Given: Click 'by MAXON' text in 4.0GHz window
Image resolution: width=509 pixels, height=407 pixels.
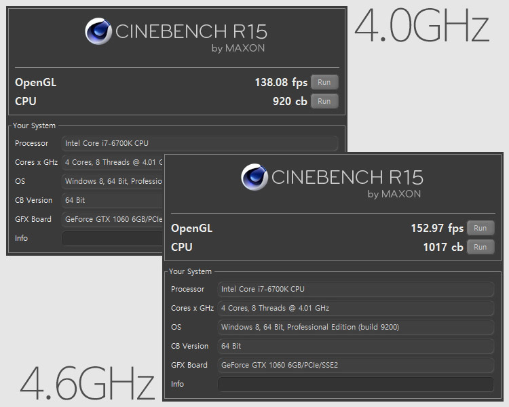Looking at the screenshot, I should [238, 48].
